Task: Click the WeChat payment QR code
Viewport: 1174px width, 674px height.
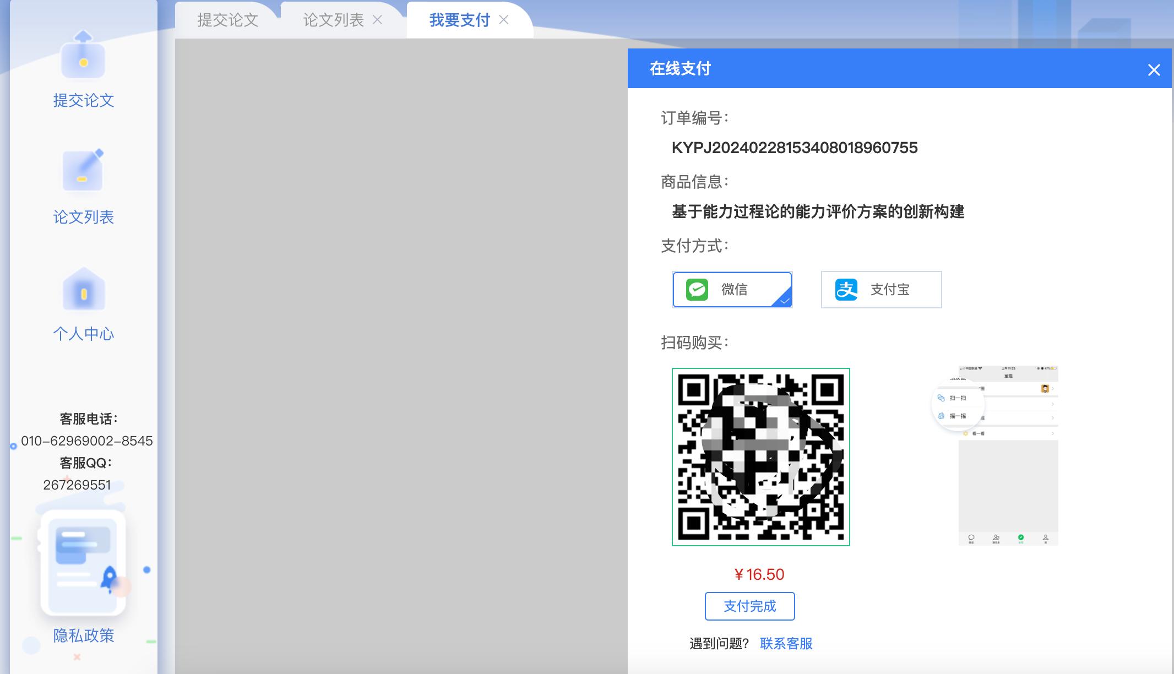Action: click(762, 456)
